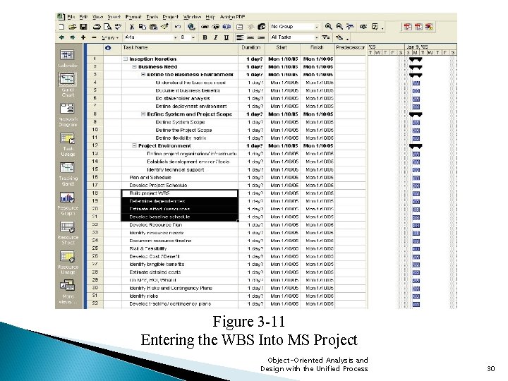This screenshot has height=381, width=508.
Task: Open the Calendar view icon
Action: 68,55
